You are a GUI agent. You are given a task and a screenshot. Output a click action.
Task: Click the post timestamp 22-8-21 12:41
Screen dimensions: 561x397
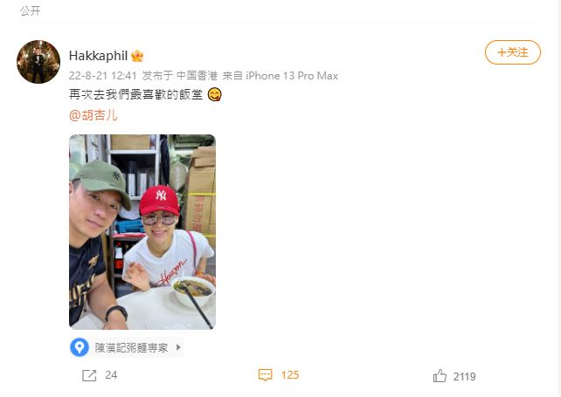103,76
